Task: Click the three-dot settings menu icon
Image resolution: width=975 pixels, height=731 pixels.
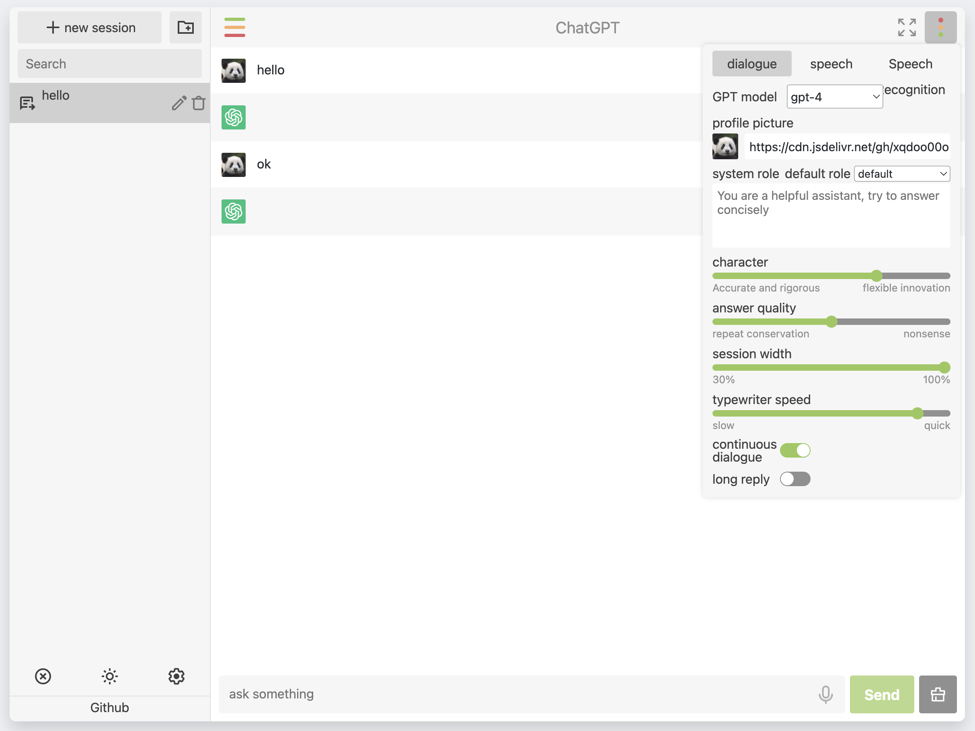Action: (x=940, y=27)
